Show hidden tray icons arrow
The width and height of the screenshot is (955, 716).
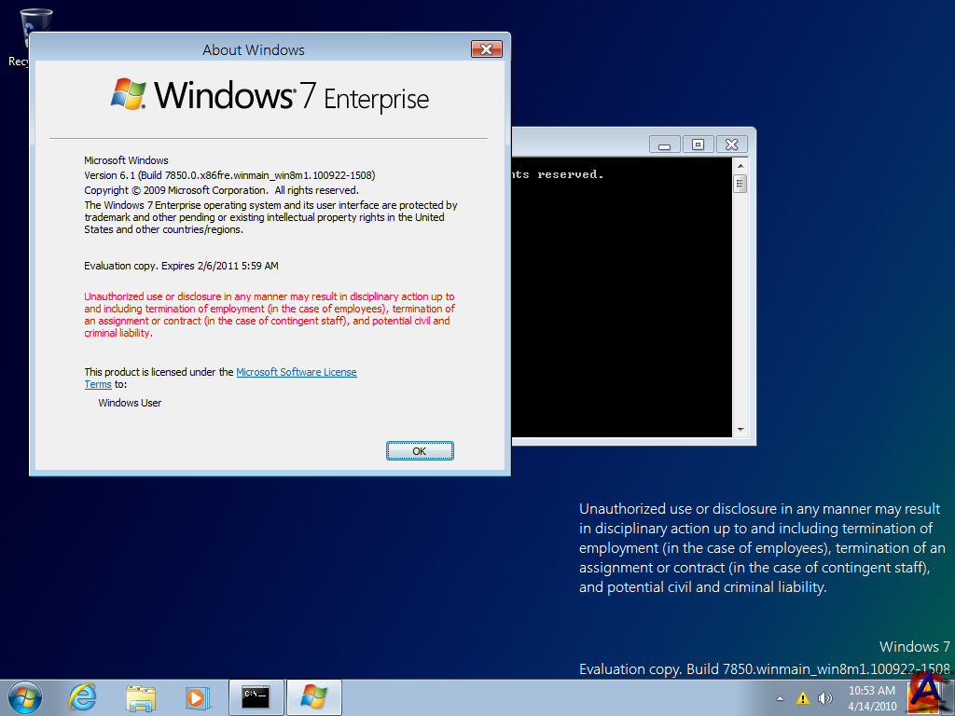(780, 698)
